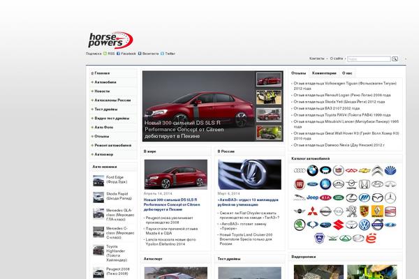Open Skoda Rapid in Авто новинки

[119, 196]
